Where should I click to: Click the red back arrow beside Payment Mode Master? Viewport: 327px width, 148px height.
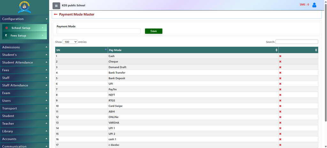(56, 14)
